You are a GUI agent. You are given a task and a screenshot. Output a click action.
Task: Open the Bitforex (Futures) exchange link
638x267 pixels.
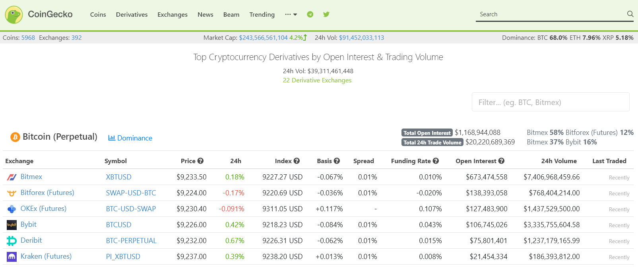[x=47, y=193]
